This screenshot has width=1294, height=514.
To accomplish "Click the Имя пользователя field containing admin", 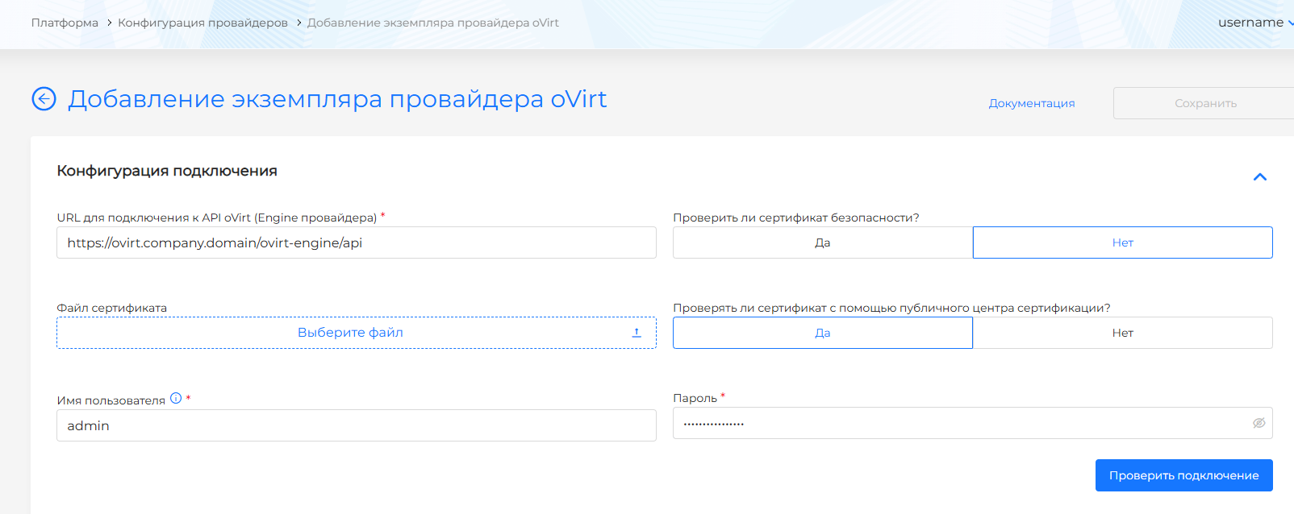I will pos(356,425).
